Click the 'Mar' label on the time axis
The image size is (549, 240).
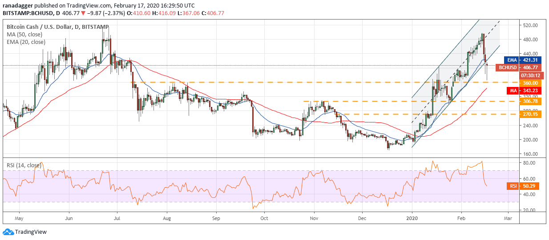(x=508, y=219)
